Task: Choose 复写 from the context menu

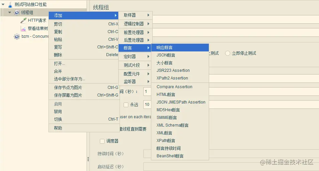Action: tap(84, 47)
